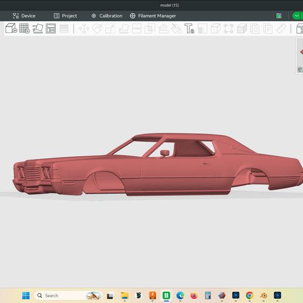The height and width of the screenshot is (303, 303).
Task: Click the Split to objects page icon
Action: (255, 29)
